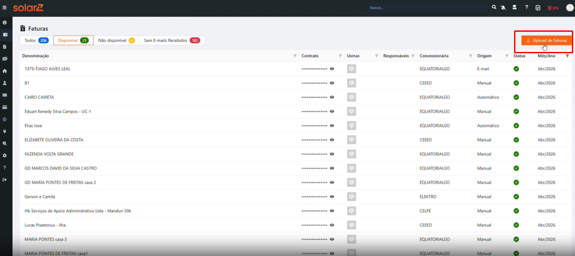
Task: Click the solarZ logo
Action: pyautogui.click(x=28, y=8)
